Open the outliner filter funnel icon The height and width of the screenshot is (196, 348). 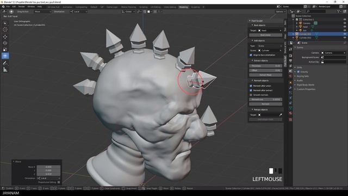click(338, 11)
